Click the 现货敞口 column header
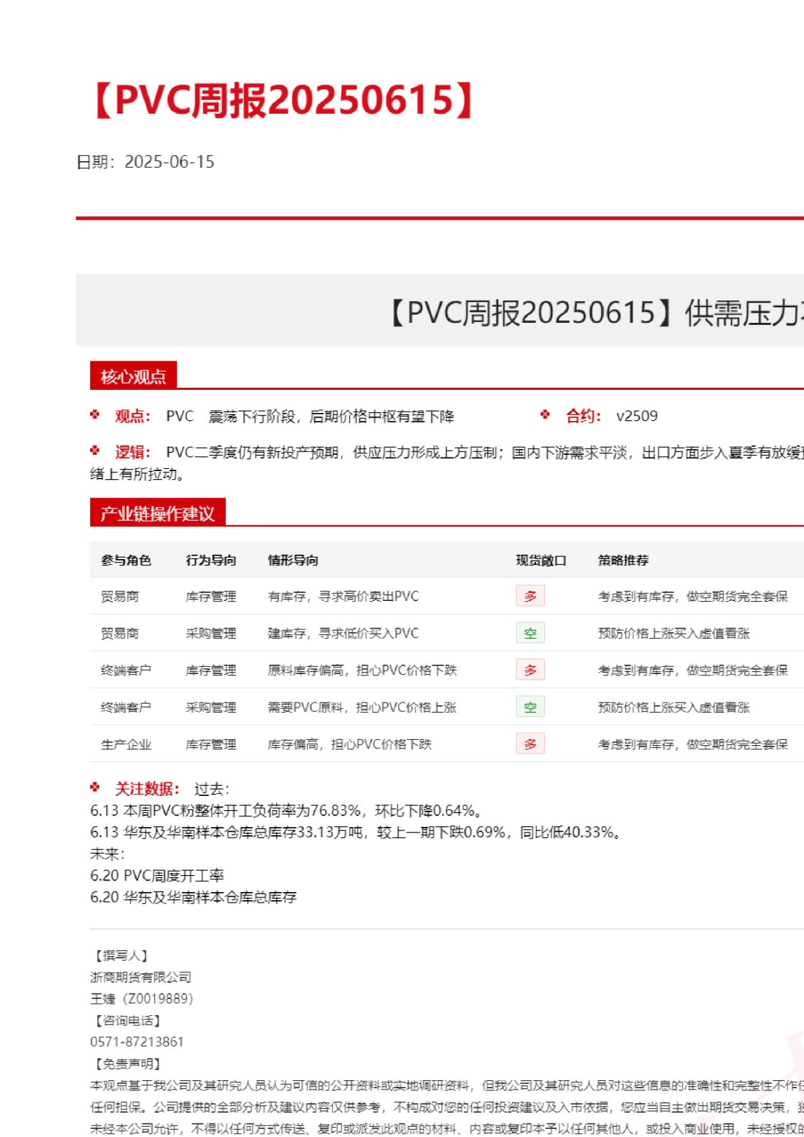The height and width of the screenshot is (1137, 804). point(541,560)
